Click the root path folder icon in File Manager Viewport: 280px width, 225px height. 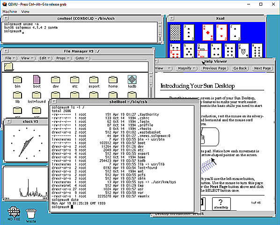[x=9, y=67]
